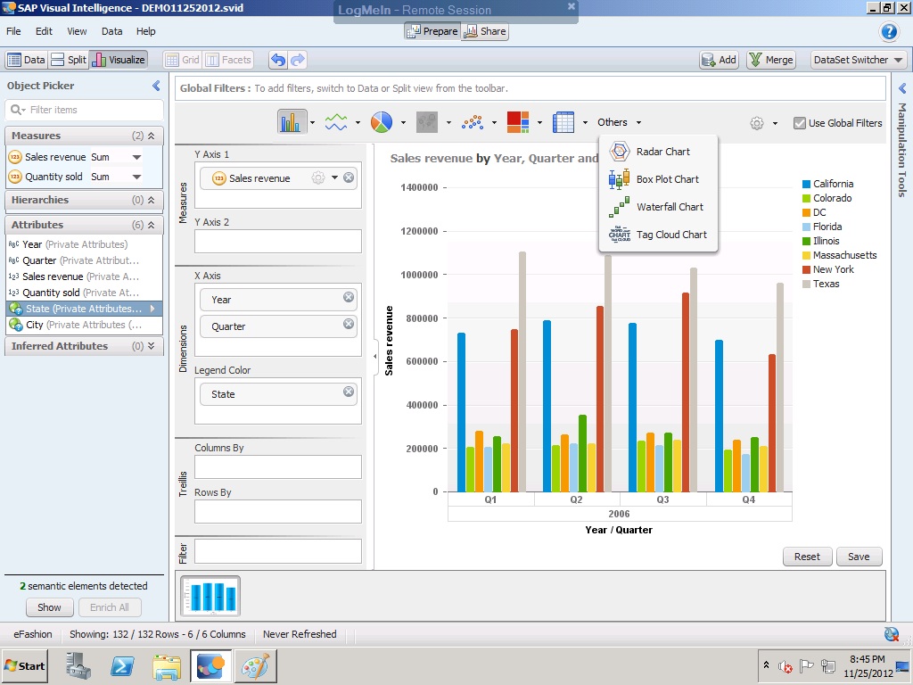Open line chart type dropdown arrow
Screen dimensions: 913x685
[358, 123]
